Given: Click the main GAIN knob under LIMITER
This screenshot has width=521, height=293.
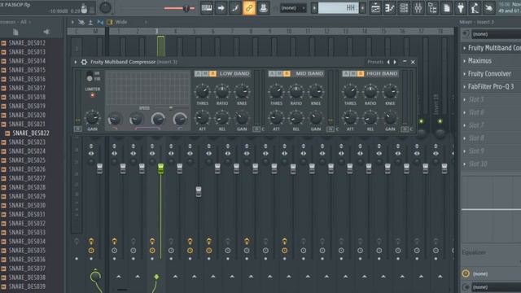Looking at the screenshot, I should tap(92, 117).
